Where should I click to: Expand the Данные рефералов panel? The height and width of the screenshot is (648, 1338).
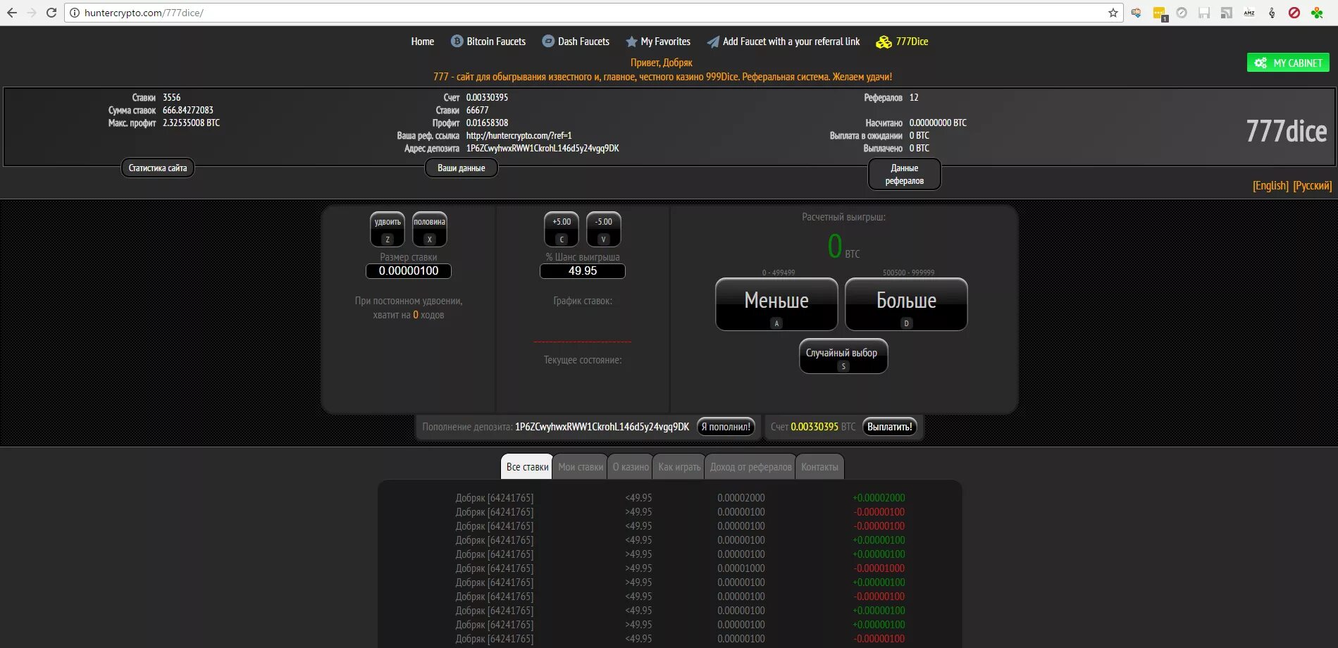pos(904,175)
